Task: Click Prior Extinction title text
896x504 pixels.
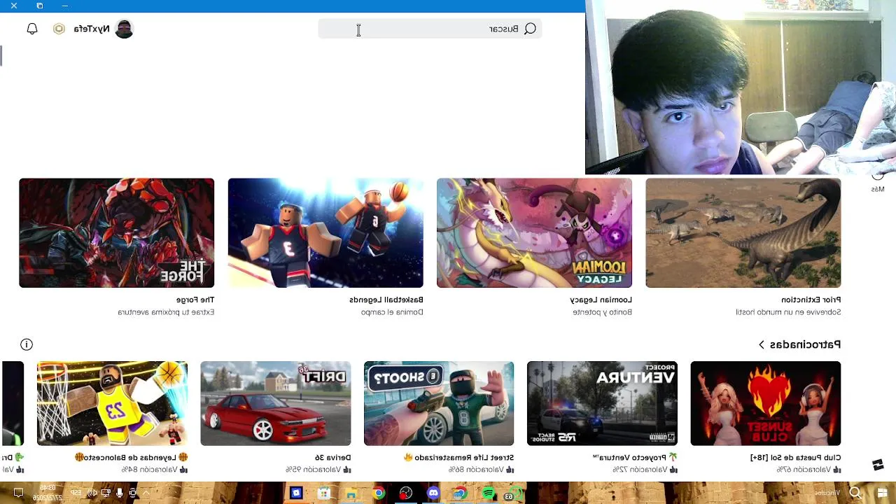Action: [811, 300]
